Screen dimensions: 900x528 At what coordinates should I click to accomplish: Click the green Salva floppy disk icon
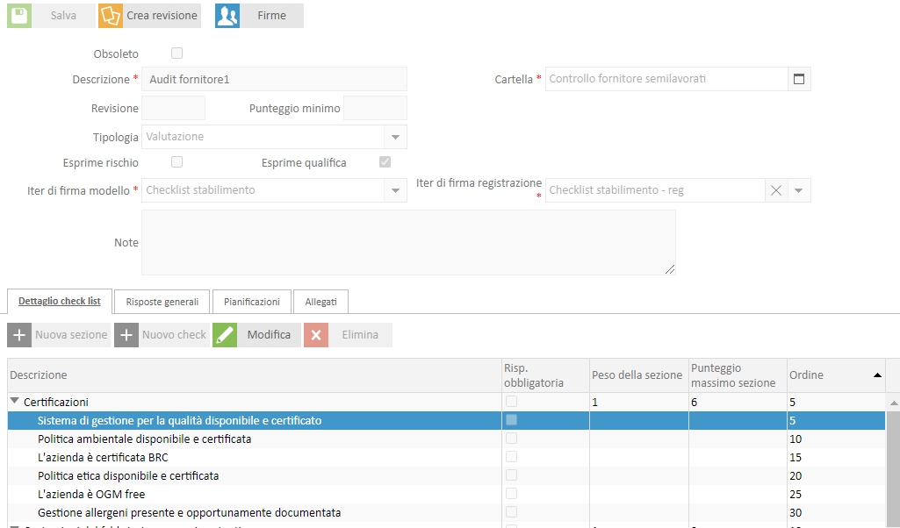tap(19, 16)
